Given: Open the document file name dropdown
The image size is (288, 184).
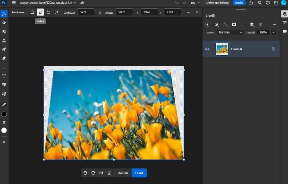Looking at the screenshot, I should pos(48,3).
